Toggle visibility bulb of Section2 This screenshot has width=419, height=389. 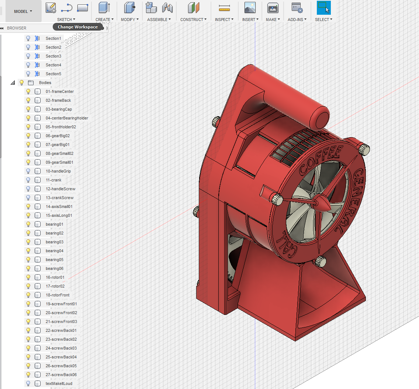(28, 47)
